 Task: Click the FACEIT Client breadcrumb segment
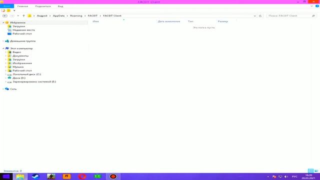click(x=112, y=15)
